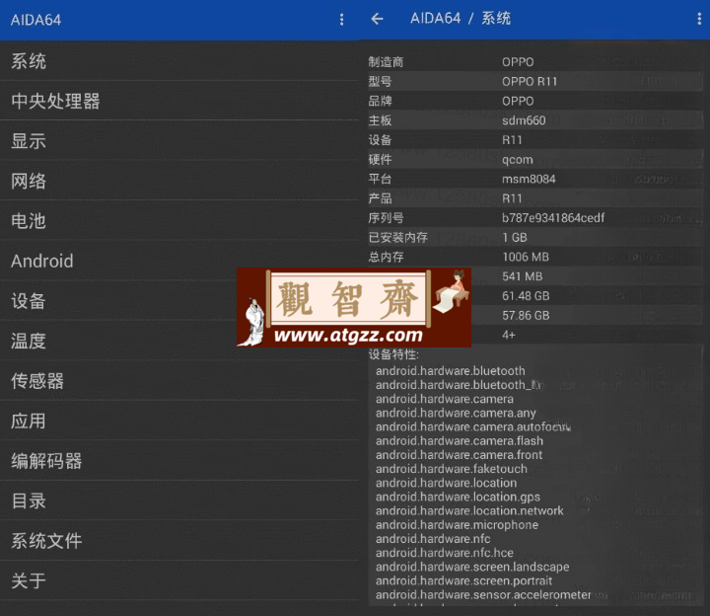Screen dimensions: 710x616
Task: Click the 设备特性 heading
Action: pyautogui.click(x=393, y=354)
